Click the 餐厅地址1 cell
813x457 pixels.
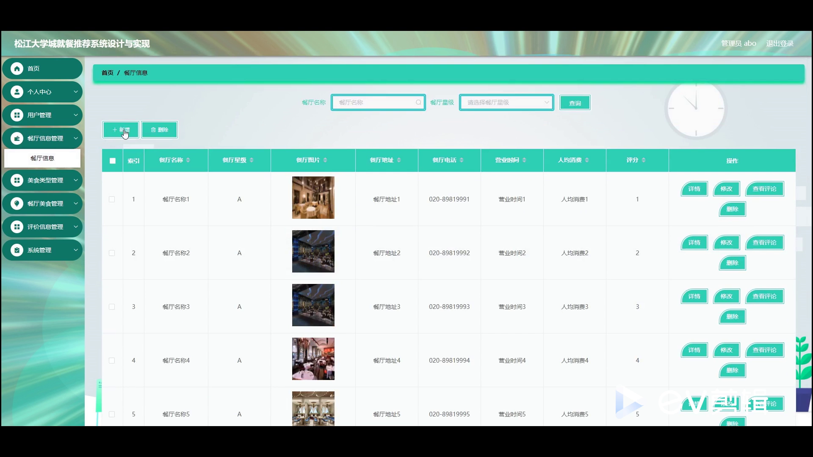[x=386, y=199]
